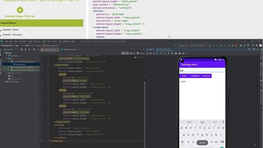Tap middle bob keyboard suggestion

[202, 122]
